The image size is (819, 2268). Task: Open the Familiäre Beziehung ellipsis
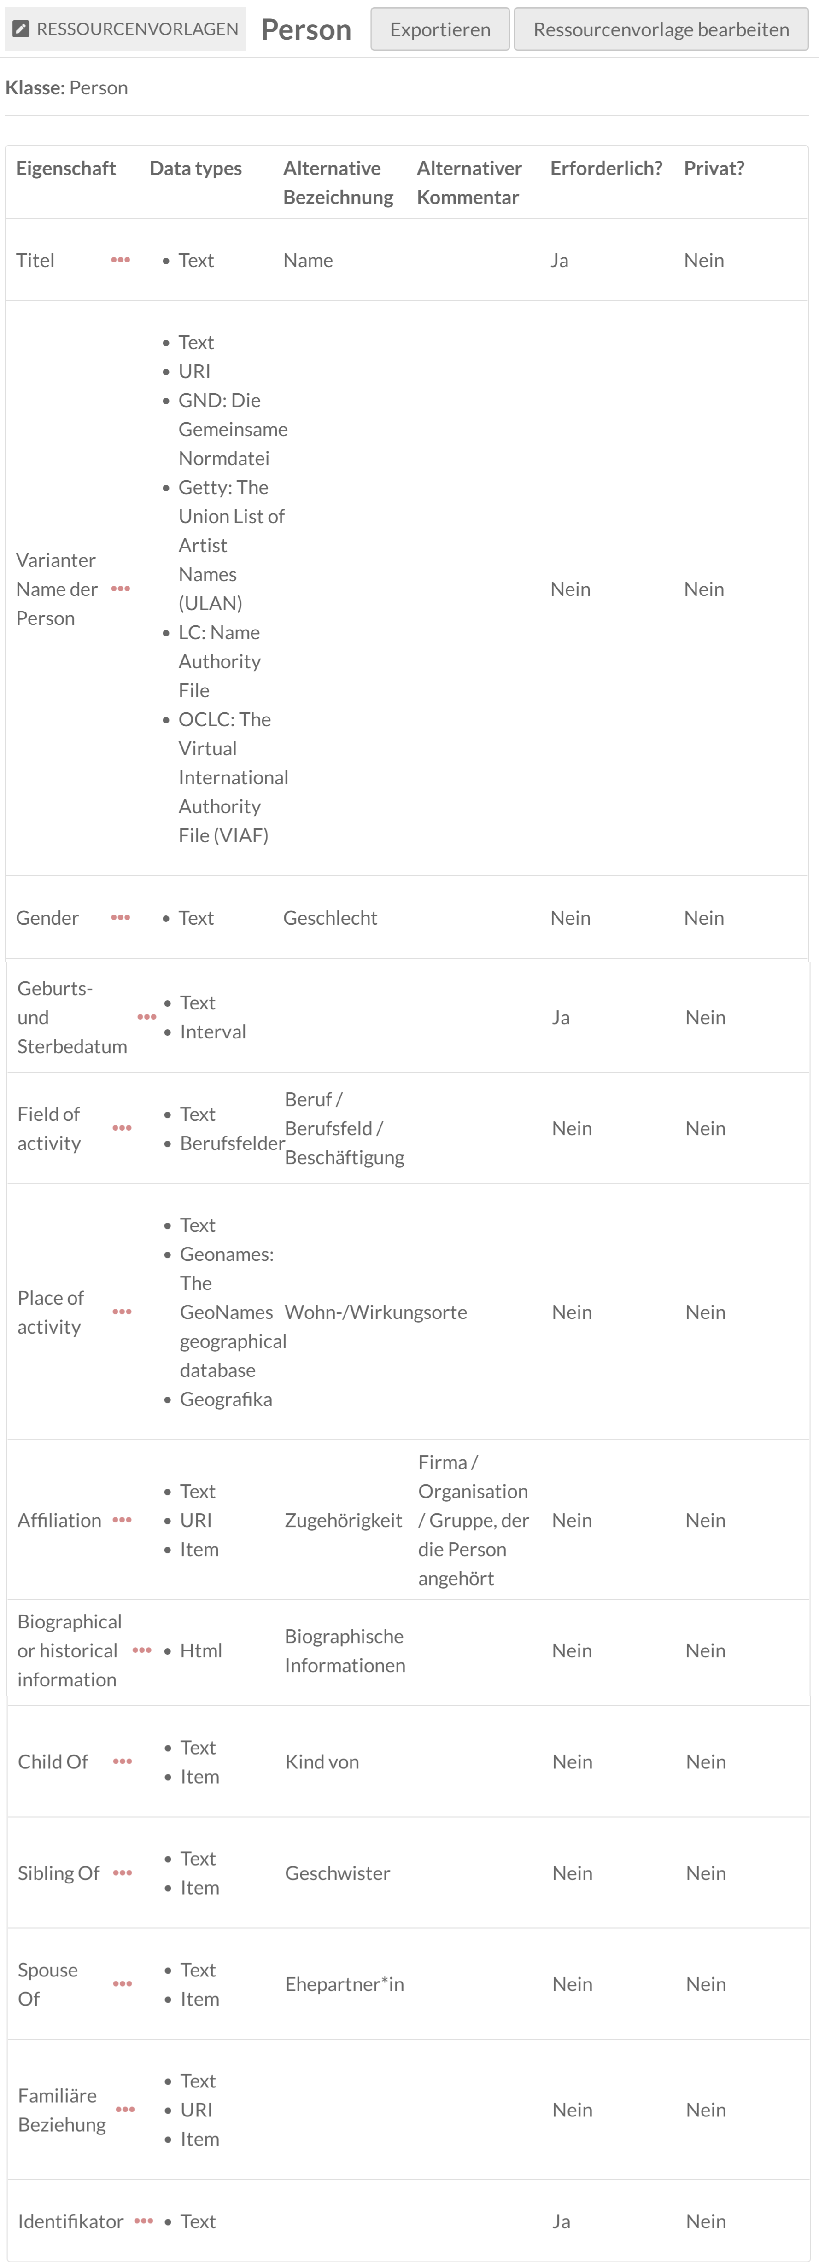[126, 2110]
